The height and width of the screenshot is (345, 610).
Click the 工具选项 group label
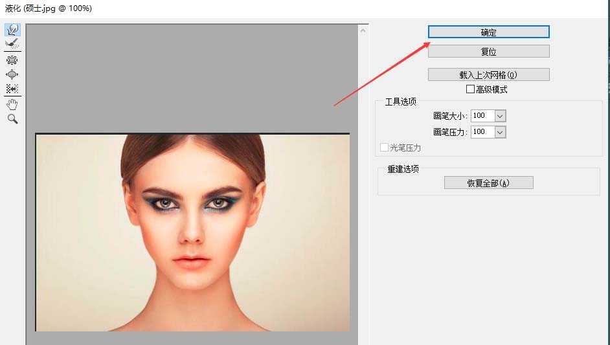click(x=401, y=102)
